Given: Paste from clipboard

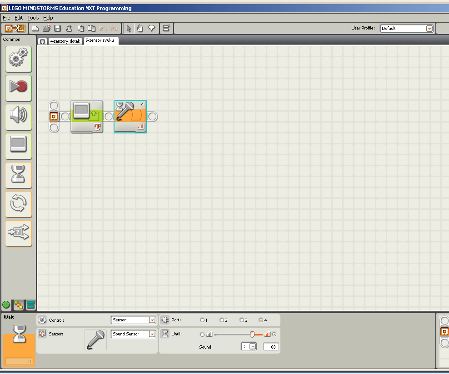Looking at the screenshot, I should [91, 28].
